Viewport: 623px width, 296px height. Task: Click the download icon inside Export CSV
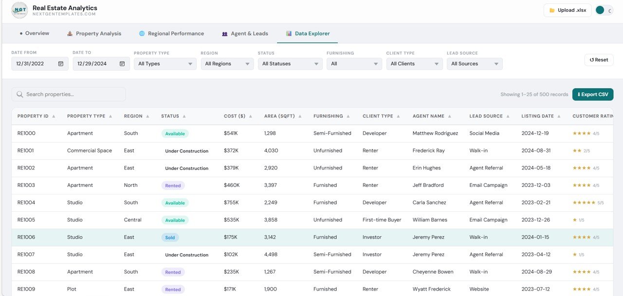(x=580, y=94)
